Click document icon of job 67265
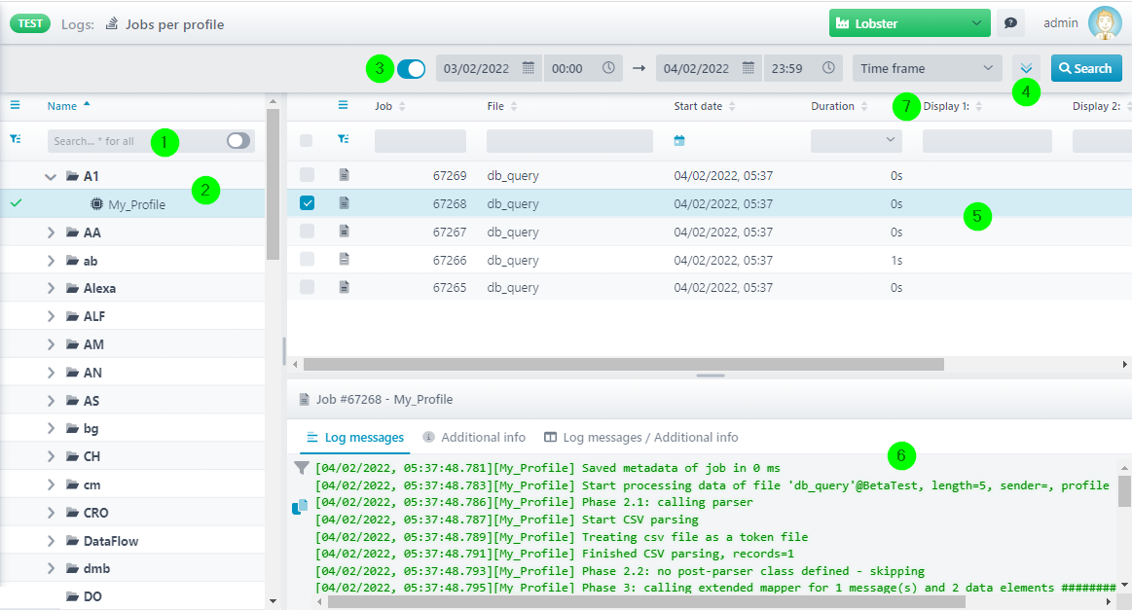 (x=345, y=287)
